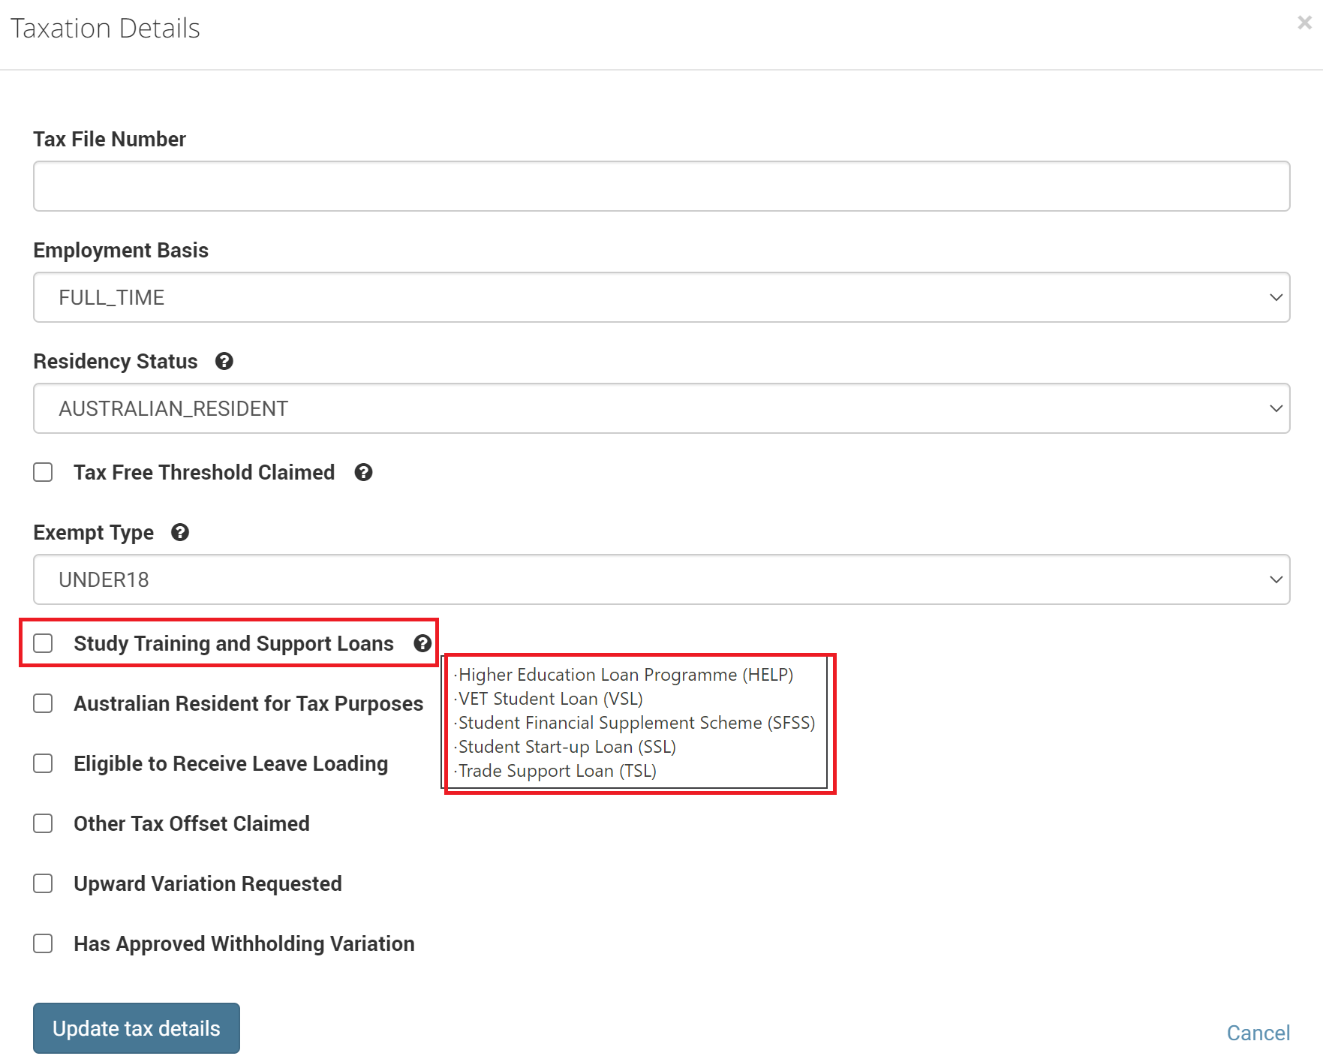Expand the Exempt Type dropdown
The image size is (1323, 1056).
click(661, 579)
